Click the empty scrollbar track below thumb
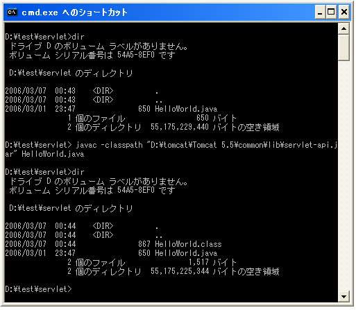 [344, 175]
